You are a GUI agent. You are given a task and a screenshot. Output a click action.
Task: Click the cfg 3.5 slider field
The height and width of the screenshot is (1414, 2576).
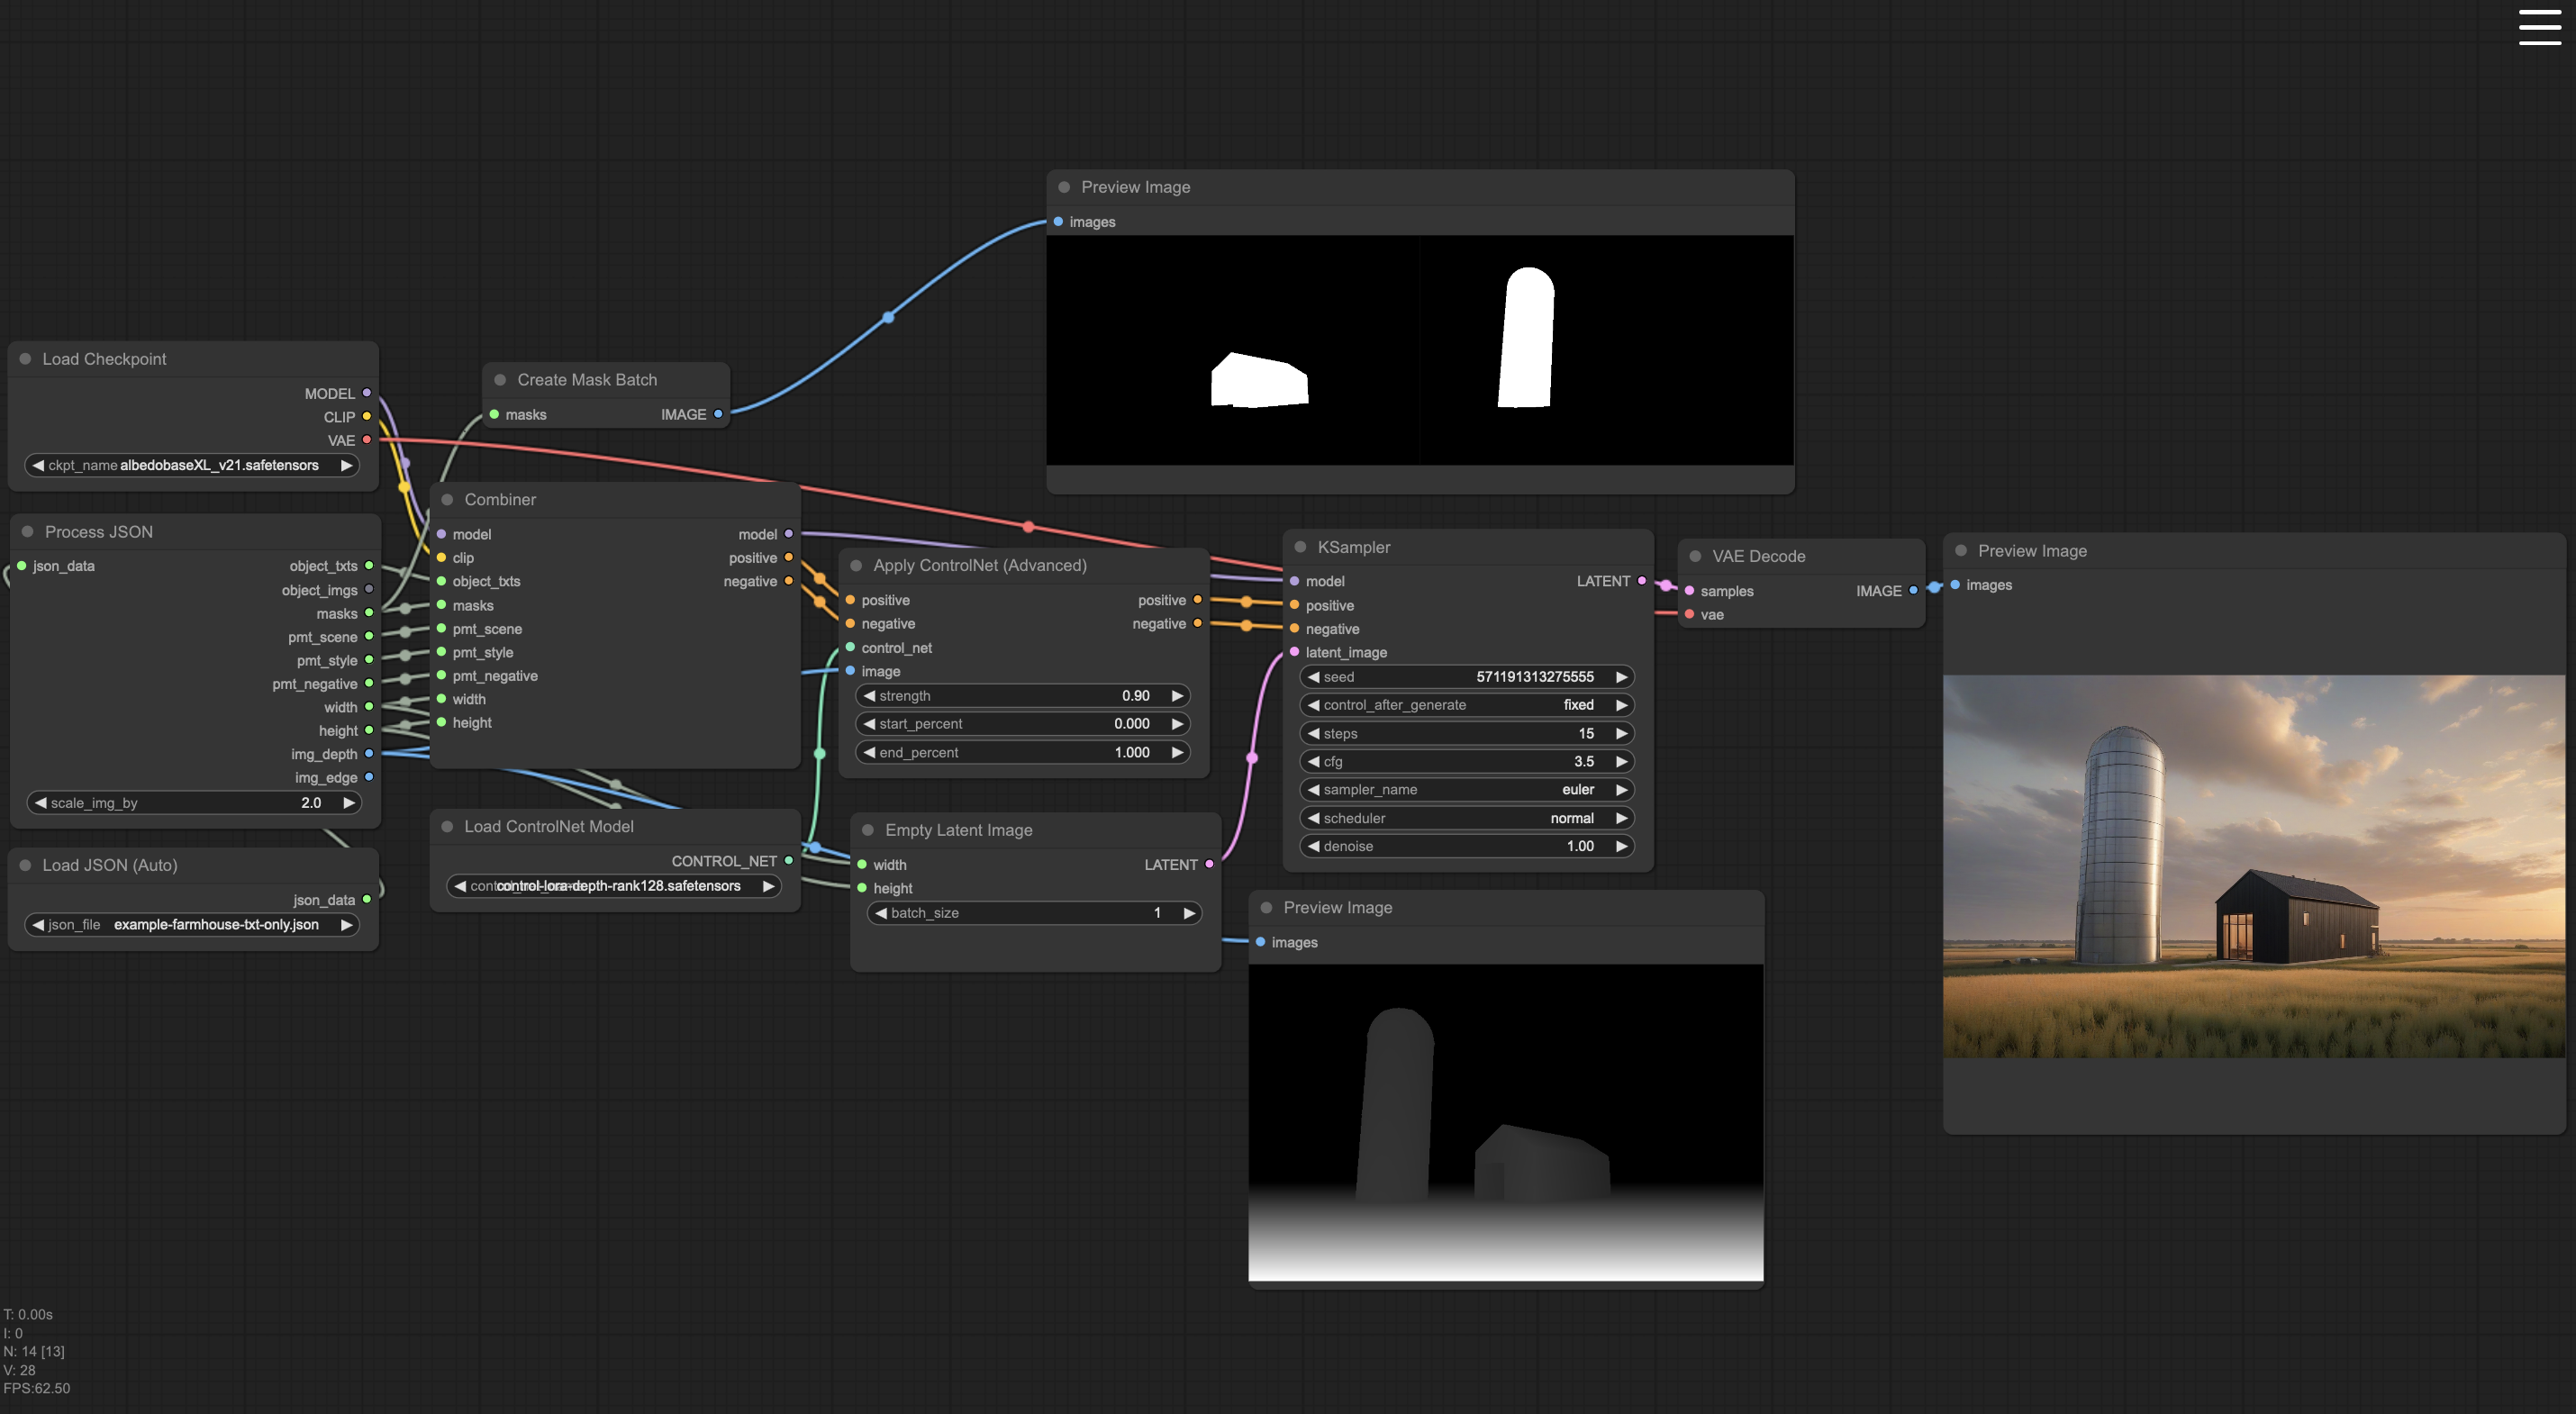coord(1467,762)
